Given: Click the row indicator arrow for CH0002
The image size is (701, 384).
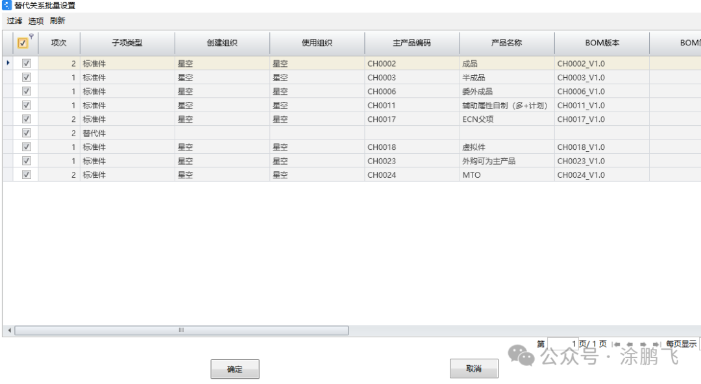Looking at the screenshot, I should coord(8,64).
